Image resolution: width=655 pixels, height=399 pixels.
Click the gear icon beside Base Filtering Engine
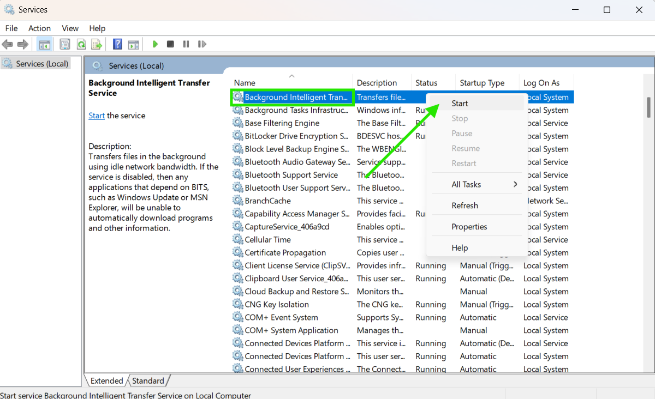coord(237,123)
